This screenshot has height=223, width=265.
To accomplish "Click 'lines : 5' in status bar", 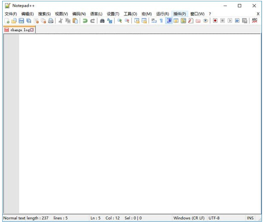I will (61, 218).
